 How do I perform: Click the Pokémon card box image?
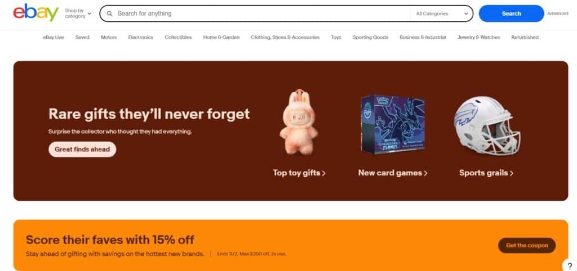393,124
